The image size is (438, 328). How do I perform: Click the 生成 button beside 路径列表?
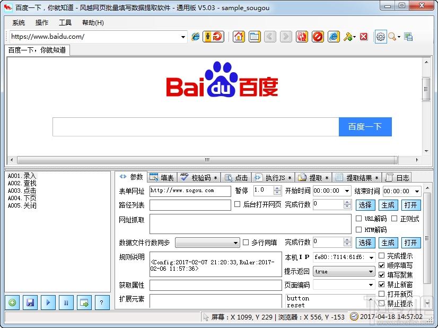pyautogui.click(x=388, y=205)
